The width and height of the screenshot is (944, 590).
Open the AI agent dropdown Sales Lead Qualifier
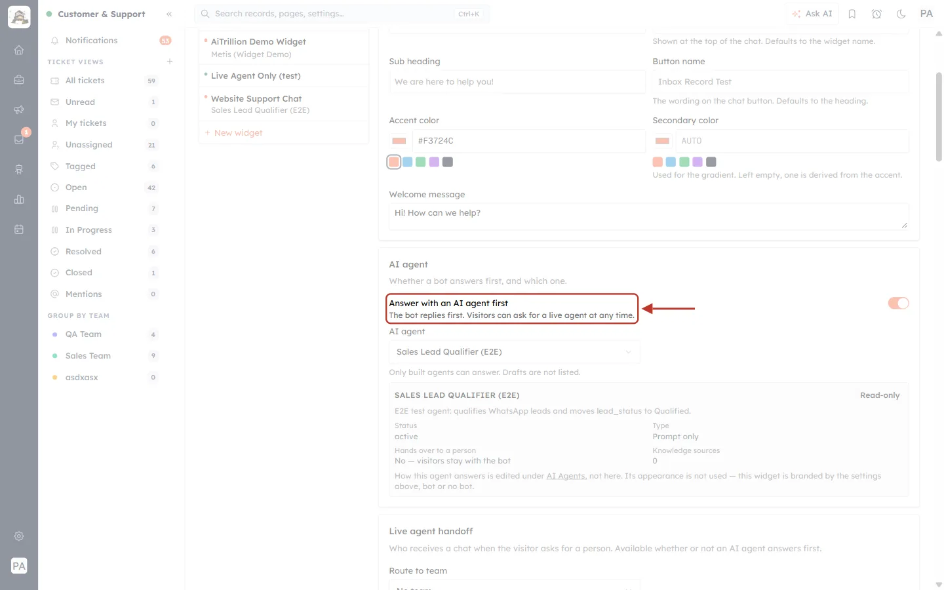tap(515, 352)
